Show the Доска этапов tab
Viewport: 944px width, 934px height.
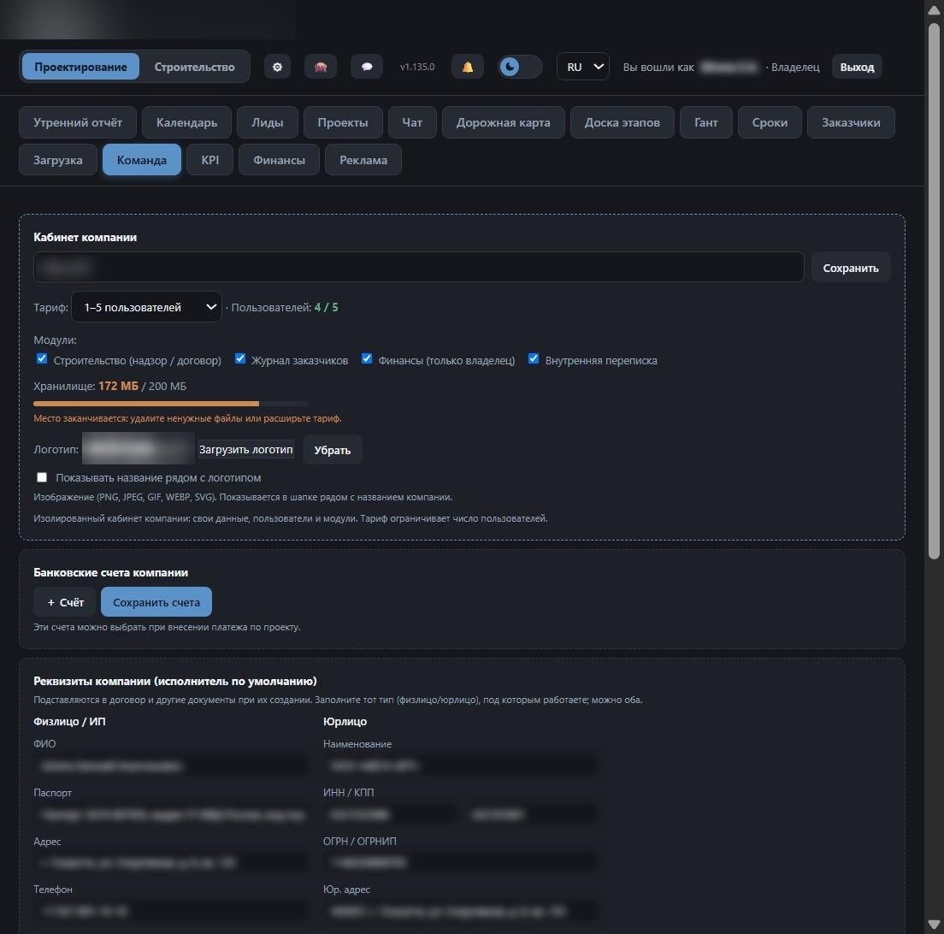[622, 122]
